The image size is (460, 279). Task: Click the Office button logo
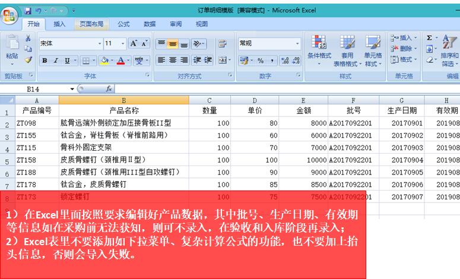(10, 13)
